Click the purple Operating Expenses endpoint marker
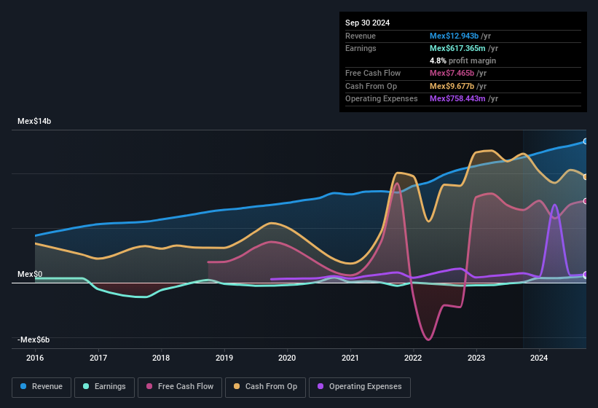The width and height of the screenshot is (598, 408). coord(585,275)
